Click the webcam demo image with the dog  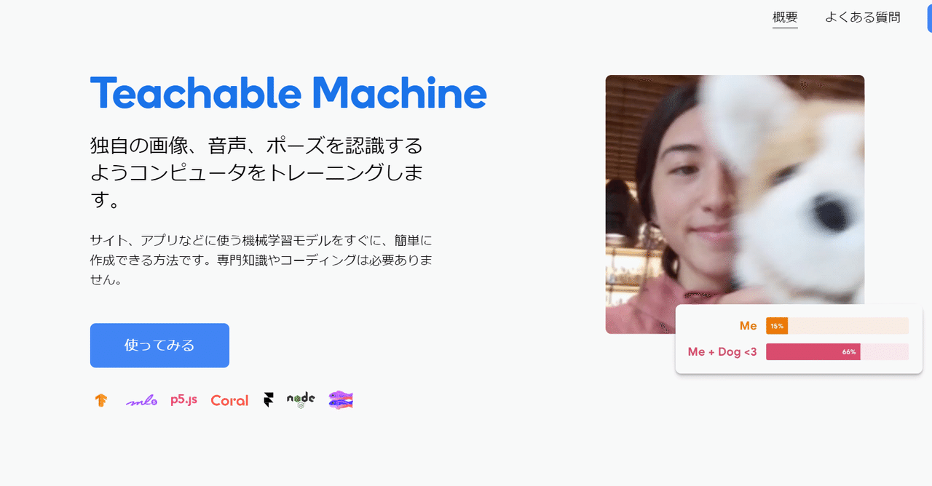click(x=735, y=204)
